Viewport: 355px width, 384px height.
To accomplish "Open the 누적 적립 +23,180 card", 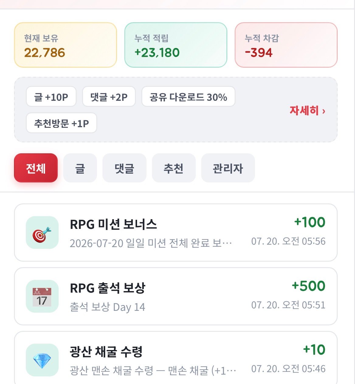I will coord(176,45).
